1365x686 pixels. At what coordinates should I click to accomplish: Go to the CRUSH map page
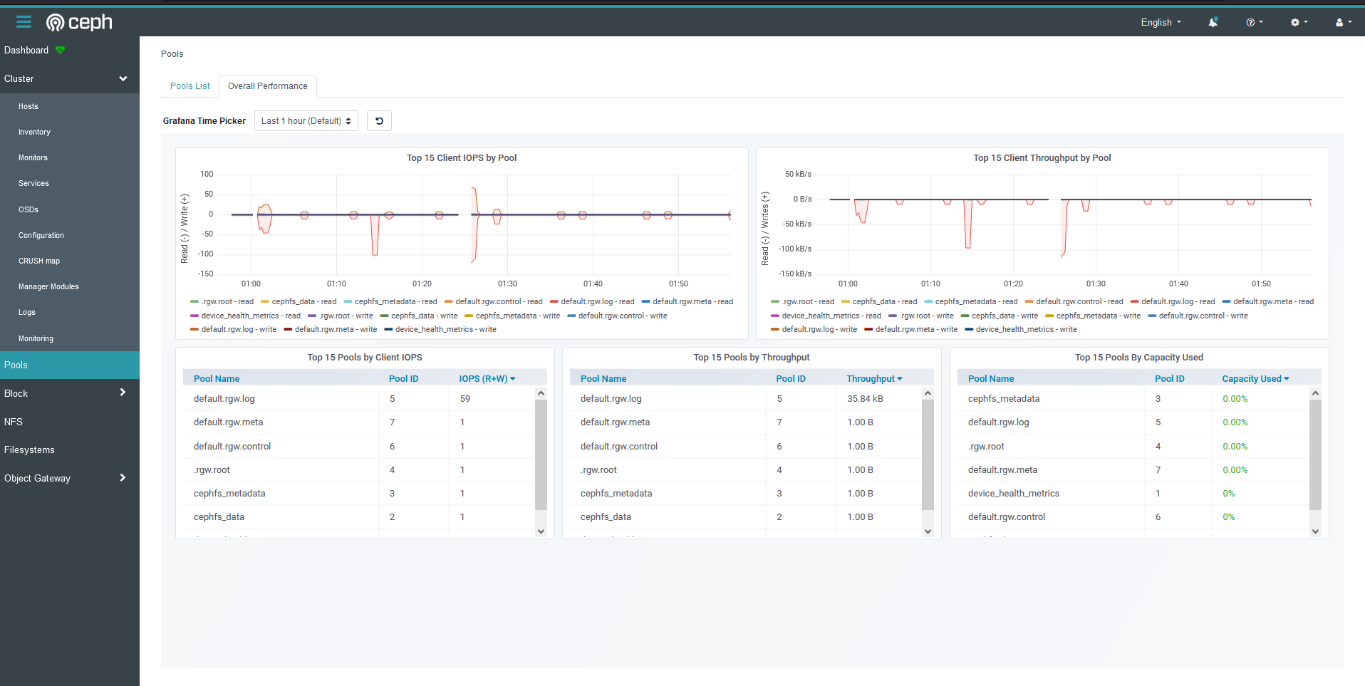coord(39,261)
